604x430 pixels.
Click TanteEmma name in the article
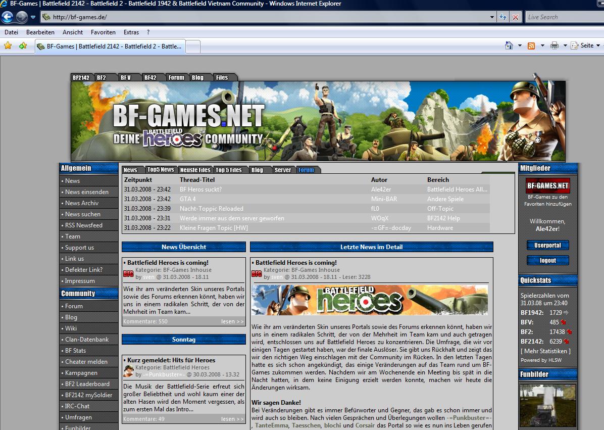tap(272, 425)
